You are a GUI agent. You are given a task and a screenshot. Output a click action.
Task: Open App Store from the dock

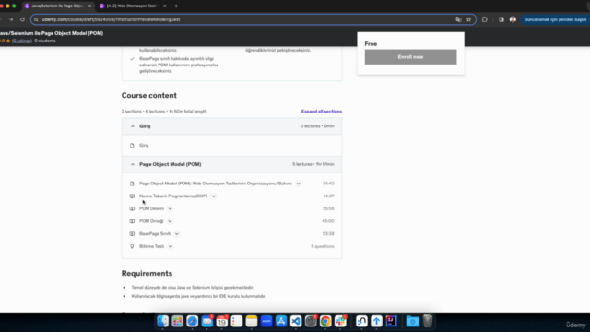(x=281, y=321)
